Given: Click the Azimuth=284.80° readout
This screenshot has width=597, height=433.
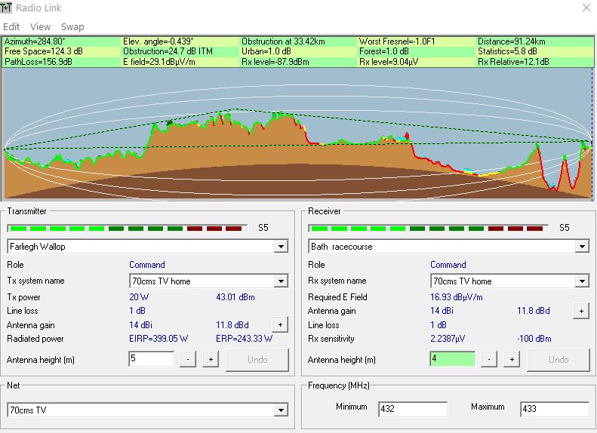Looking at the screenshot, I should [35, 41].
